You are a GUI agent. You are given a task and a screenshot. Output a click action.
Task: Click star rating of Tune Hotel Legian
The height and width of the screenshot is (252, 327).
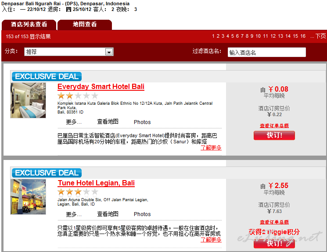coord(78,192)
